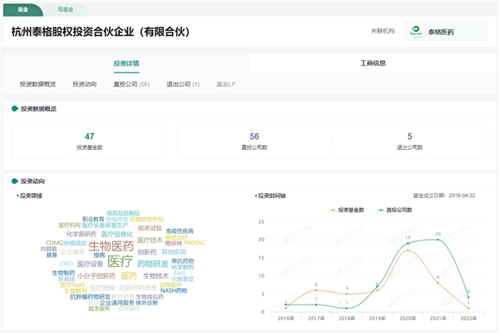Click the fund establishment date 2016-04-22

462,196
